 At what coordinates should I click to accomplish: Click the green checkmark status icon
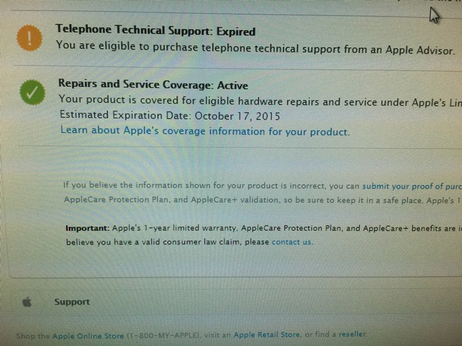32,92
